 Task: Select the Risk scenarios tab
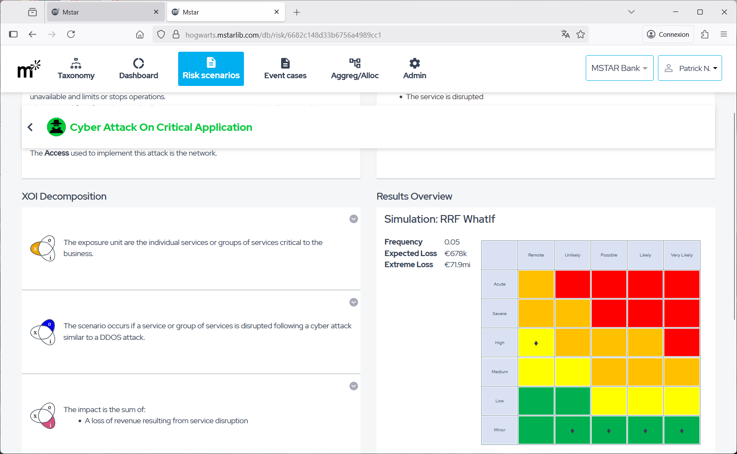211,69
